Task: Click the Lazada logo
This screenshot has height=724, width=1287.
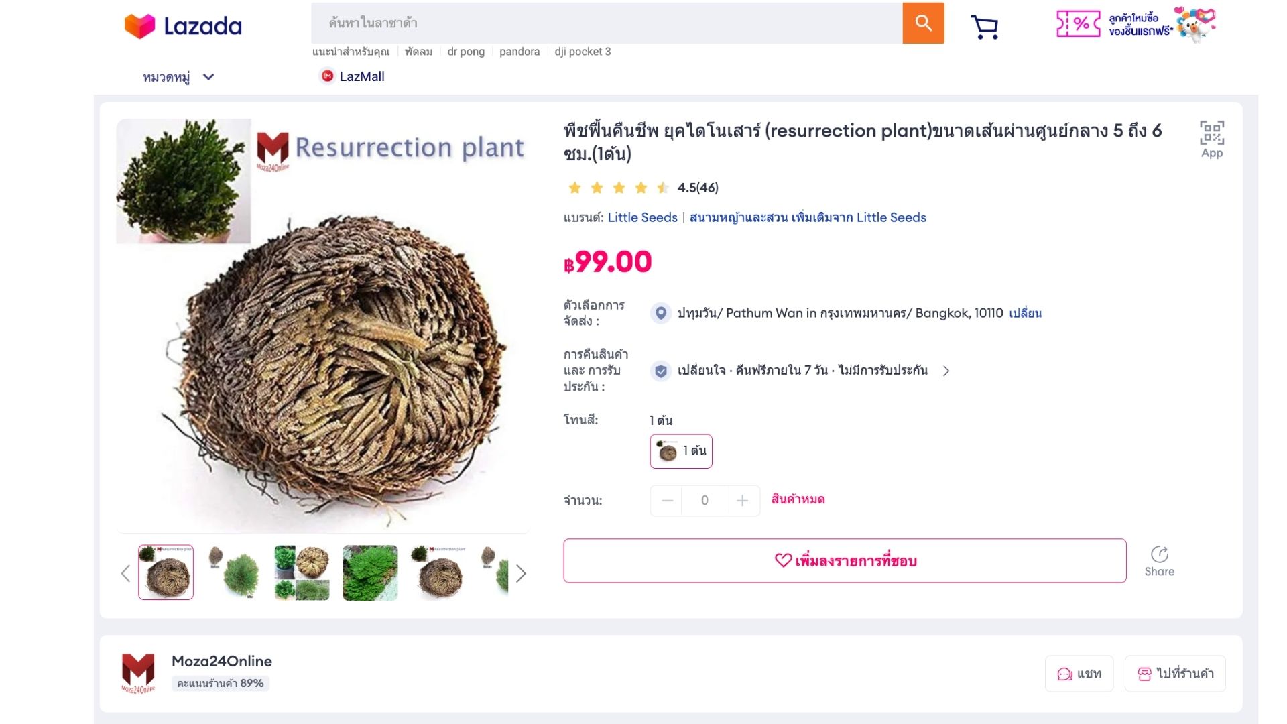Action: click(183, 26)
